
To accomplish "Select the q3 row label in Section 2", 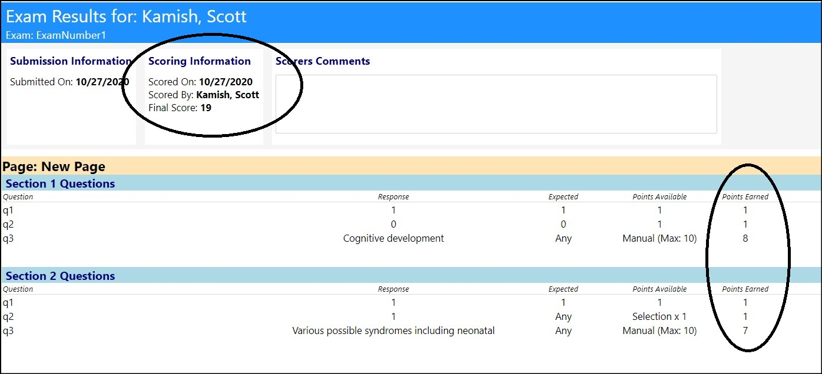I will click(x=8, y=331).
